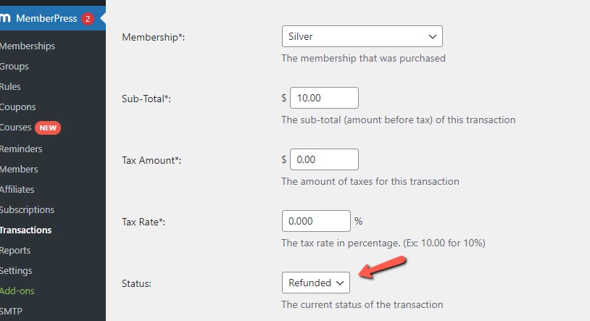Click the NEW badge beside Courses
Image resolution: width=590 pixels, height=321 pixels.
[48, 128]
